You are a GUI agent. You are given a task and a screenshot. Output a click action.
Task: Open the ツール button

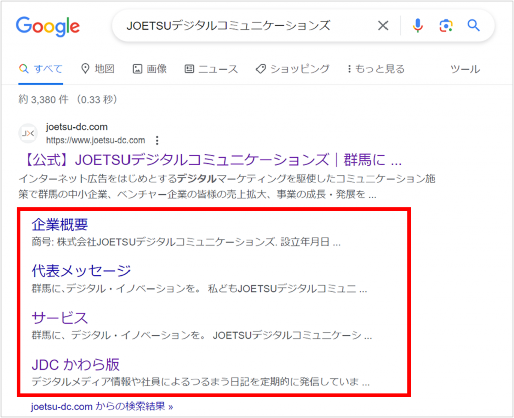(465, 69)
